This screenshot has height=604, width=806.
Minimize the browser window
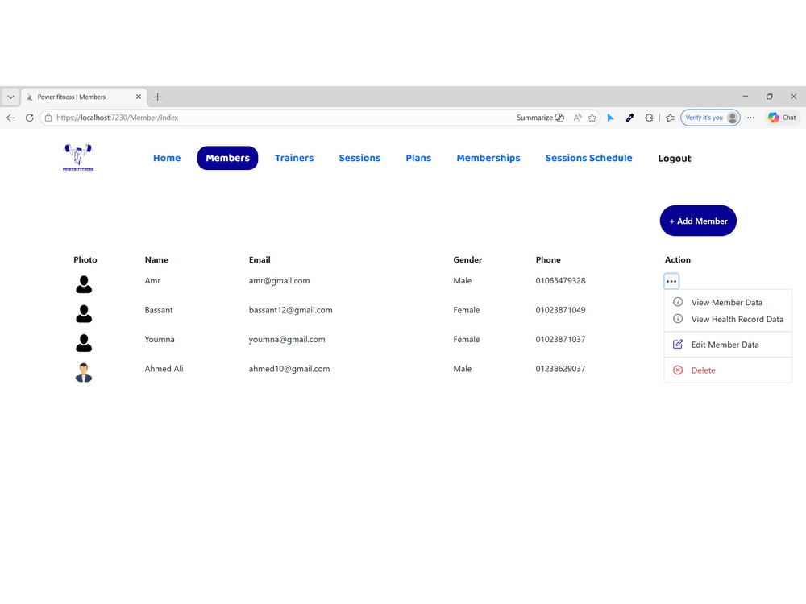tap(746, 97)
